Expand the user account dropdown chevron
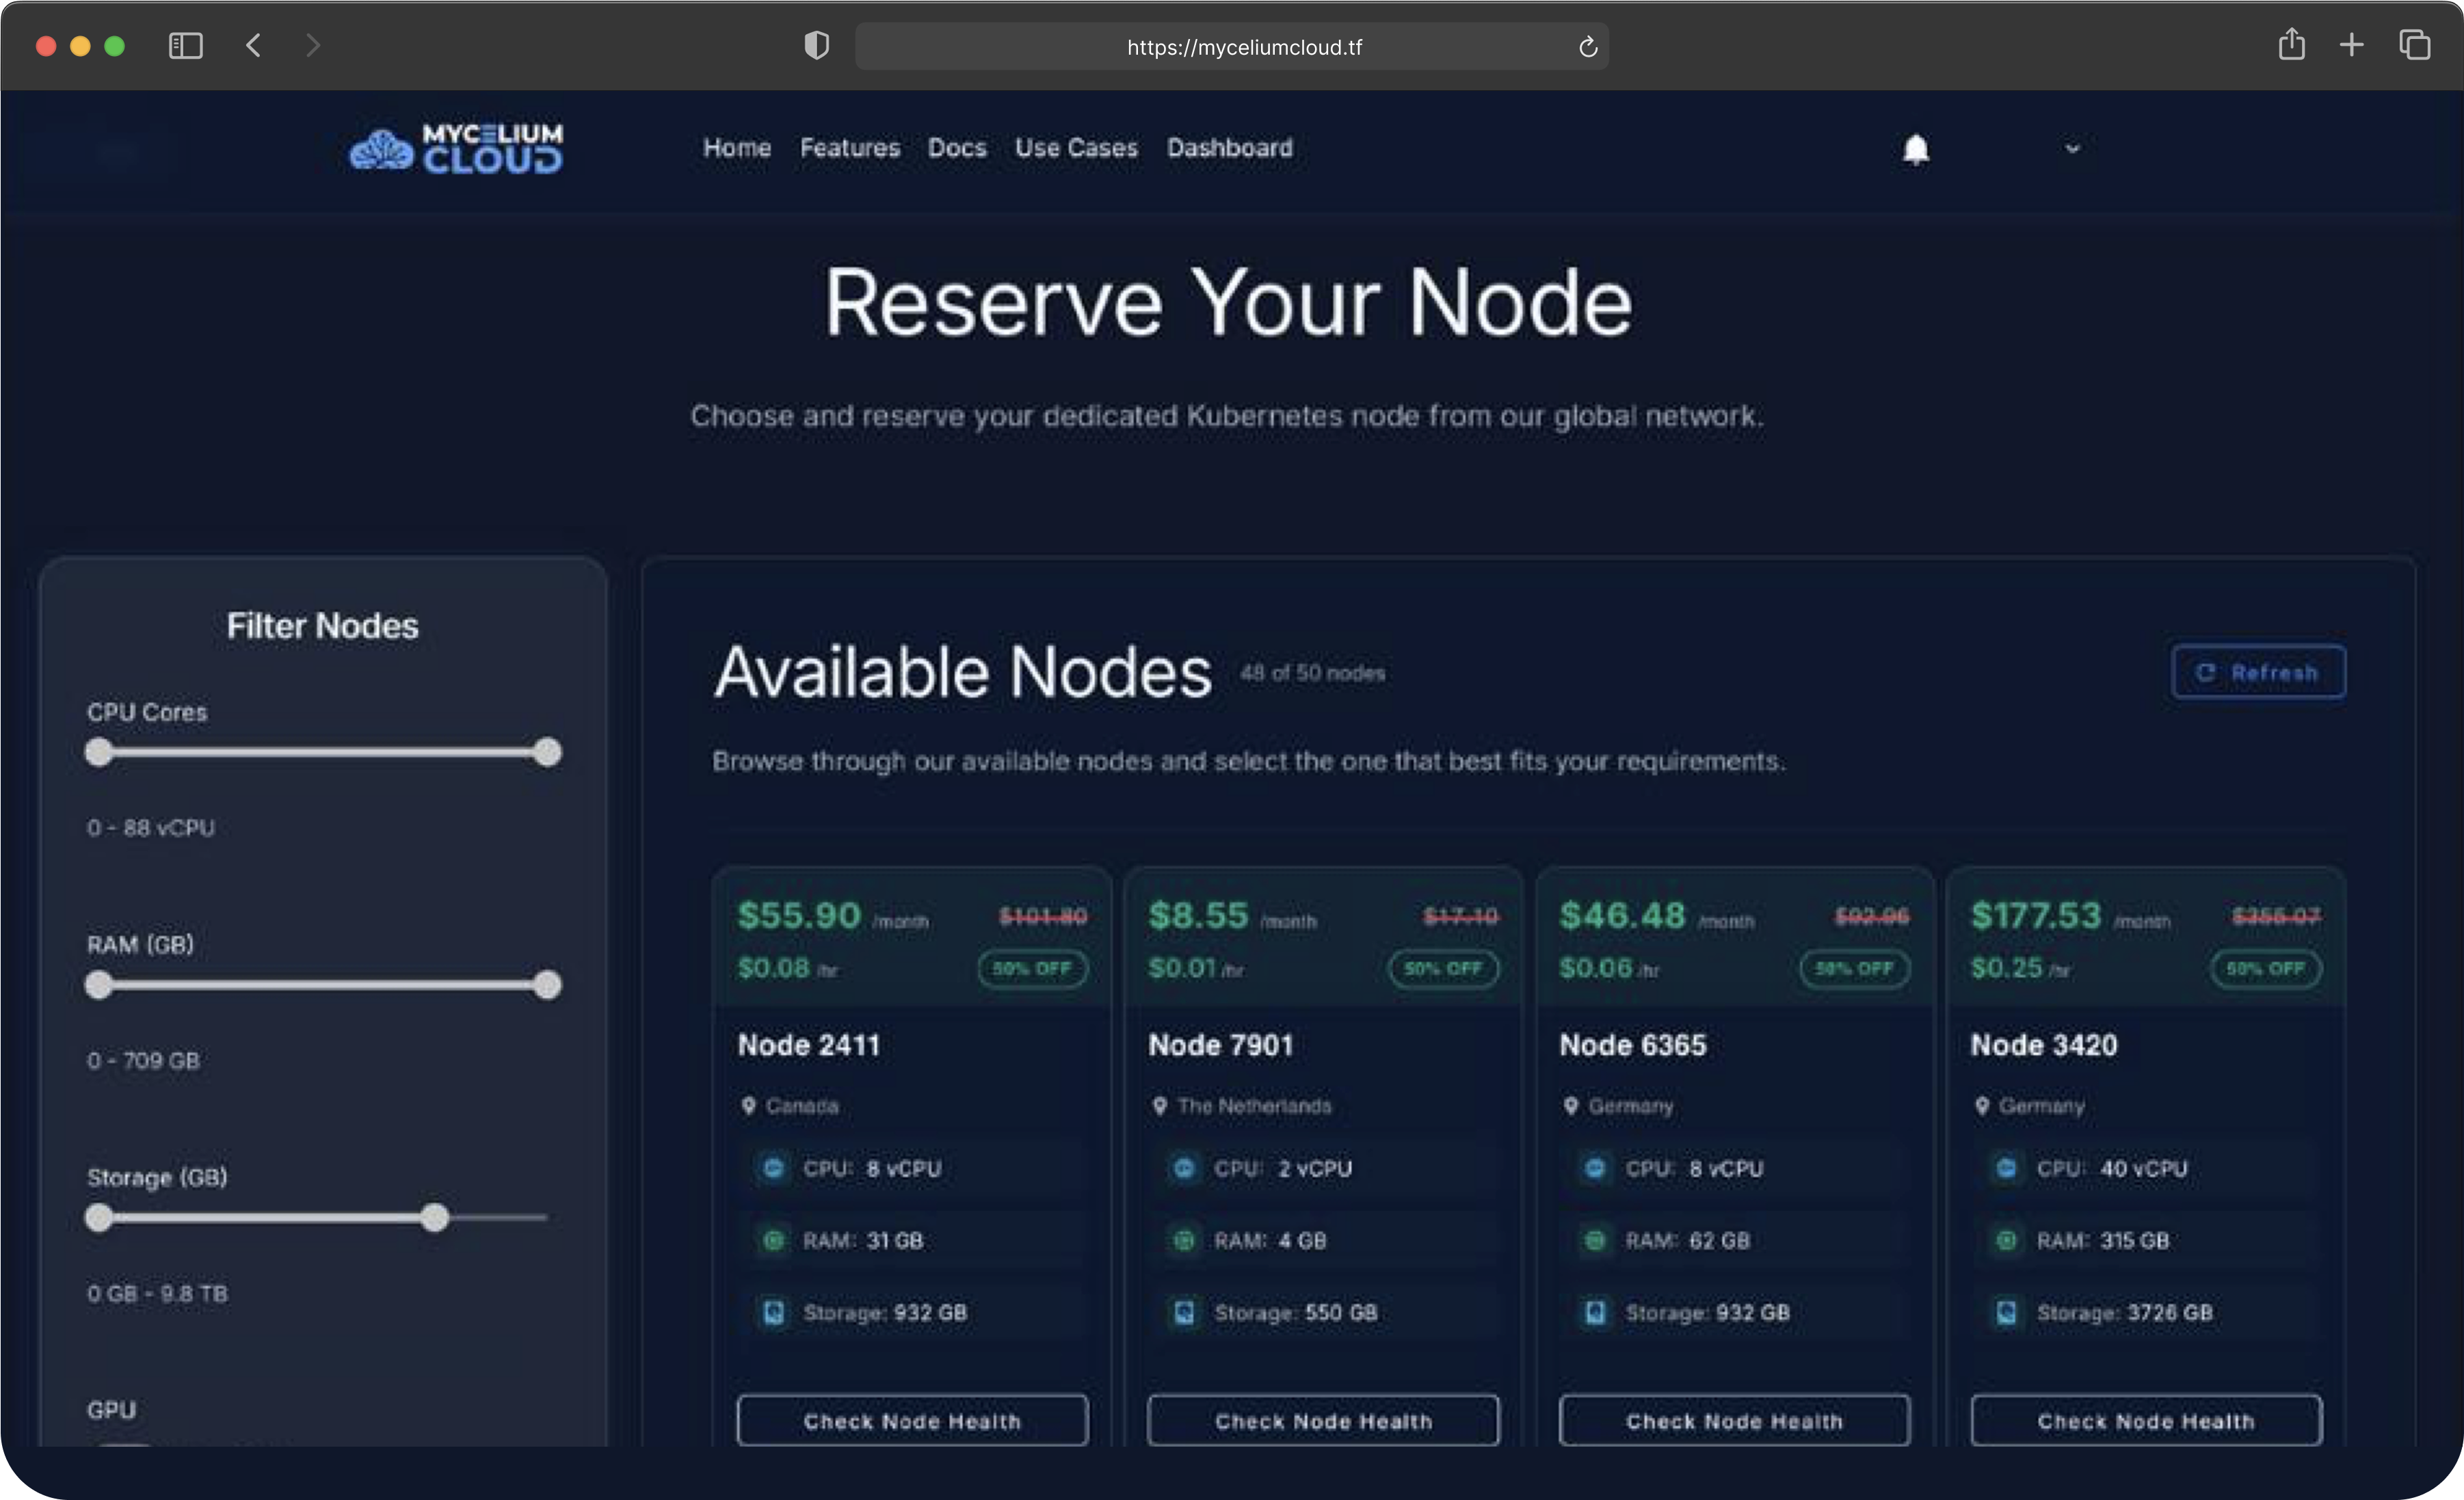 [x=2072, y=148]
